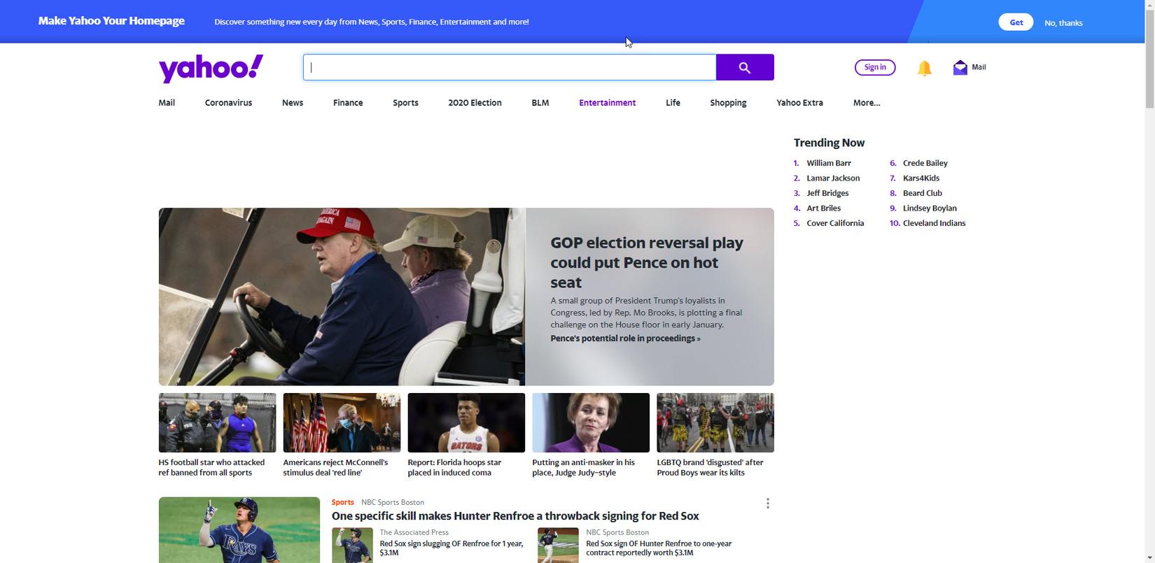
Task: Open the Mail envelope icon
Action: point(960,67)
